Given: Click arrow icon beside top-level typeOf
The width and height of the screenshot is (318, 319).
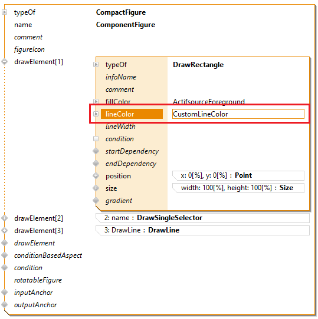Looking at the screenshot, I should (4, 12).
